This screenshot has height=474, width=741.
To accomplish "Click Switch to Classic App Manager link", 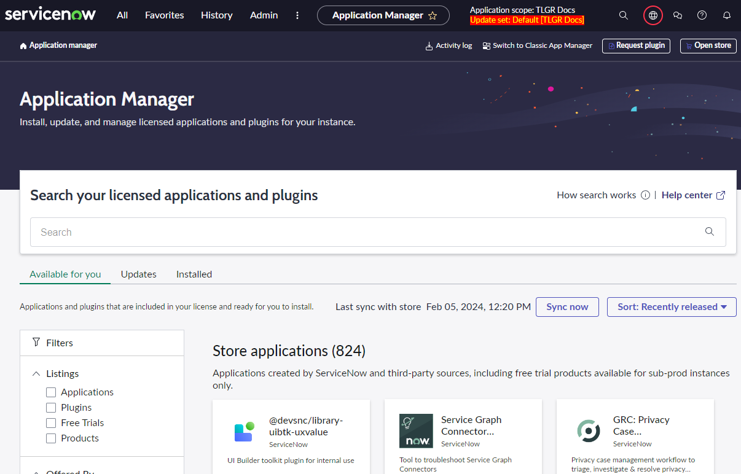I will coord(543,46).
